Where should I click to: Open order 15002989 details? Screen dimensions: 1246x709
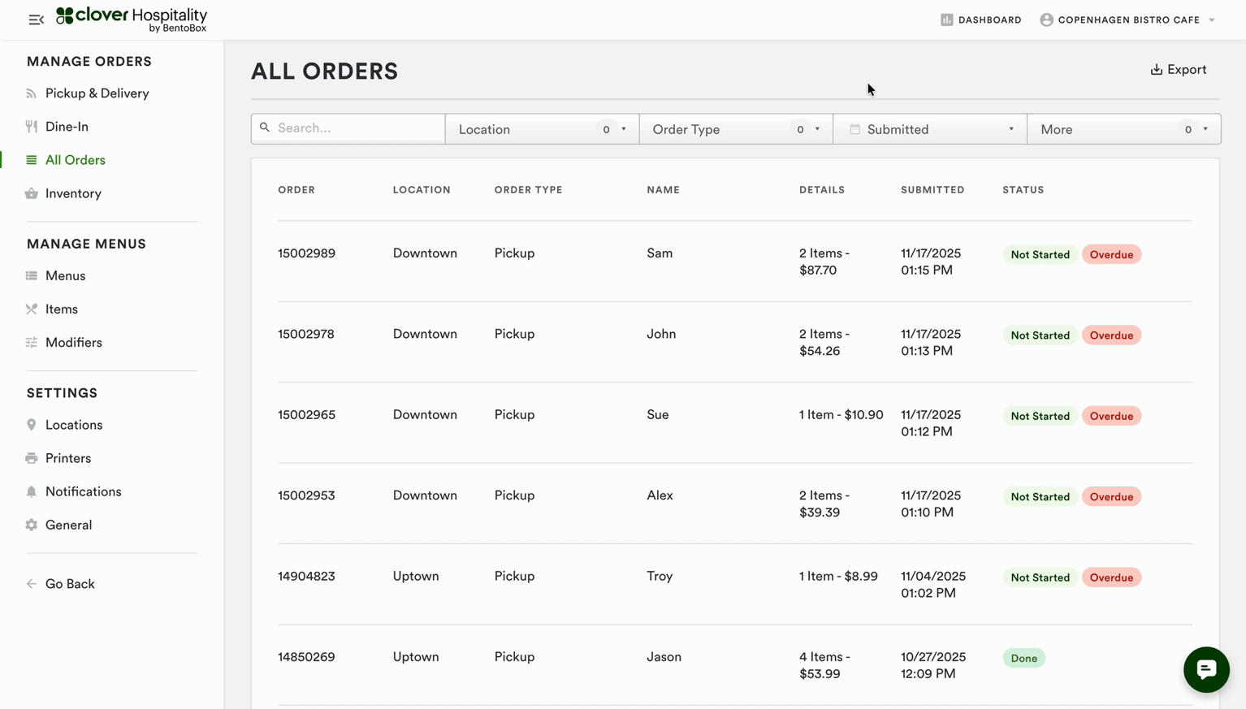[x=306, y=253]
